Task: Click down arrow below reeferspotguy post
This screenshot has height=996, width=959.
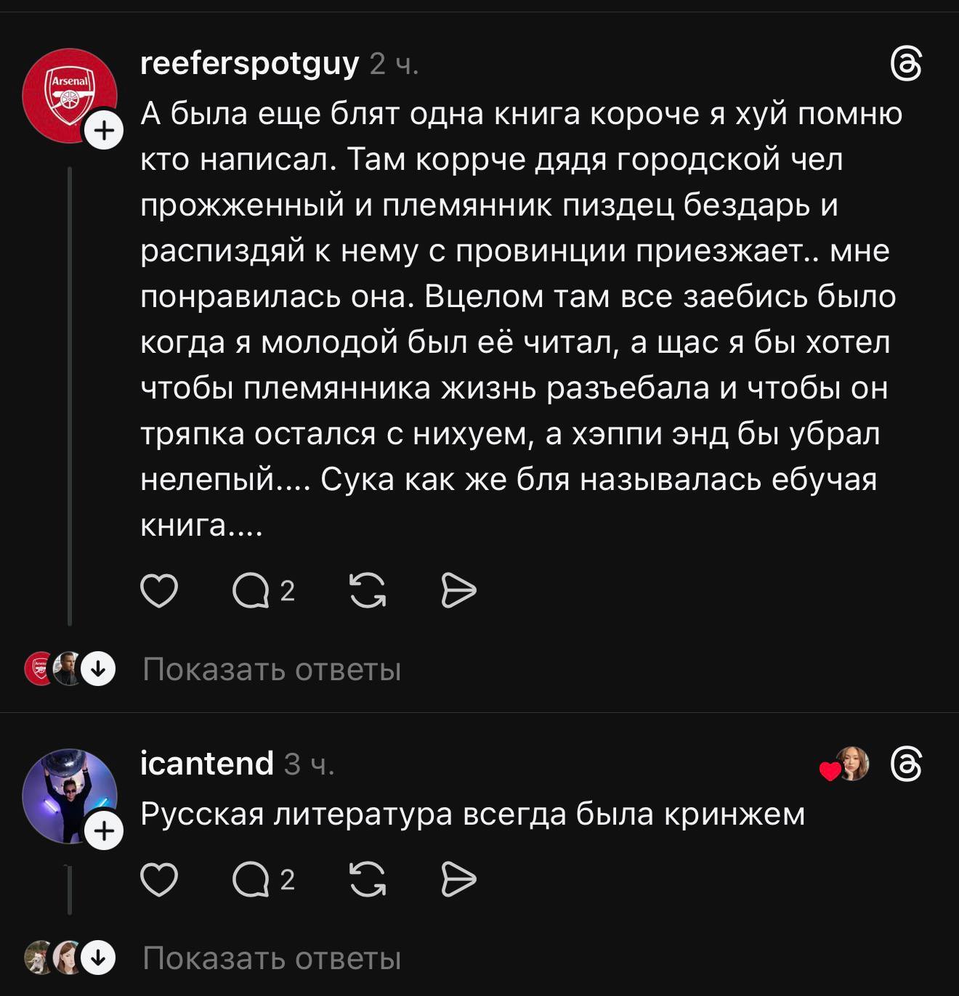Action: [x=97, y=669]
